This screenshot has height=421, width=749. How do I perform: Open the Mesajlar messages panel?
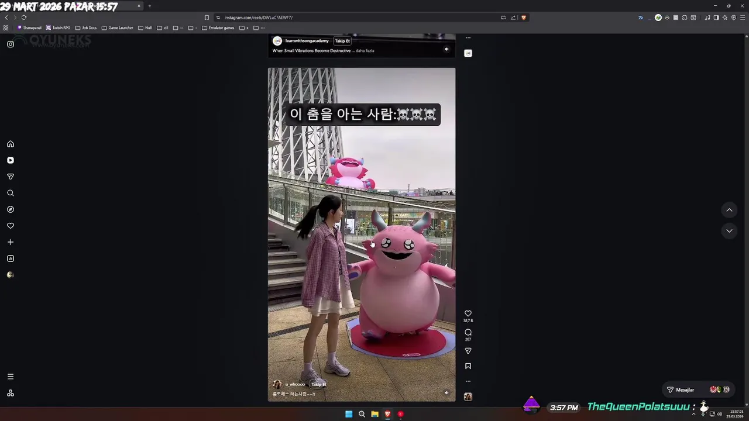pos(699,389)
